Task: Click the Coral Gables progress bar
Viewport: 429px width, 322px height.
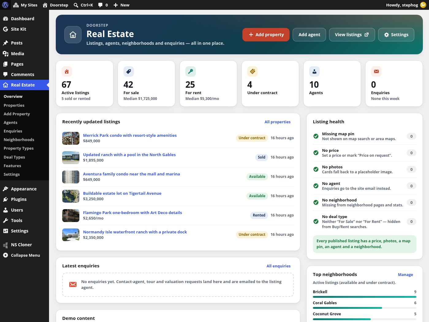Action: click(x=365, y=308)
